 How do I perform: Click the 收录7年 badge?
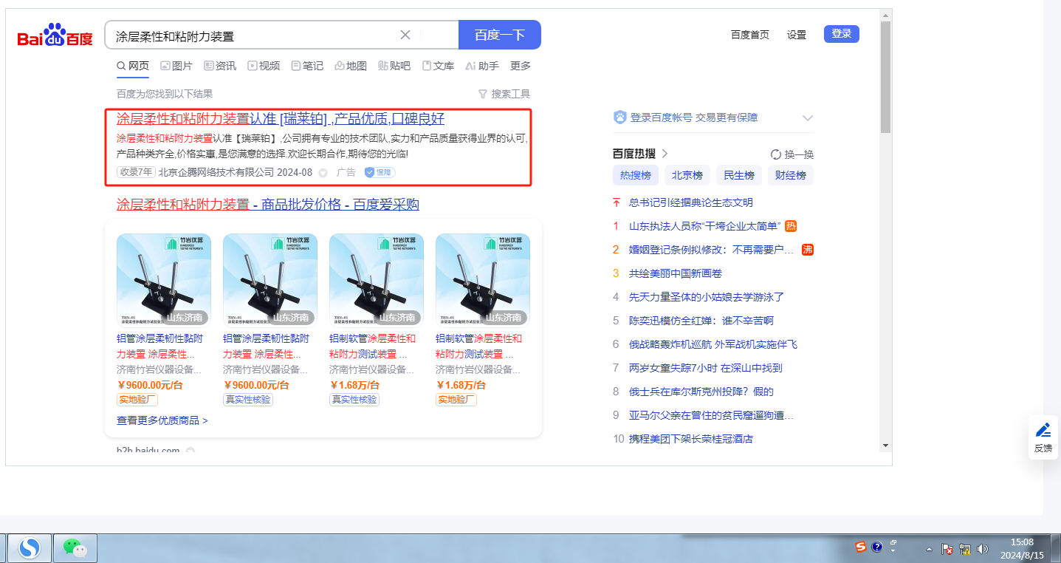coord(136,172)
